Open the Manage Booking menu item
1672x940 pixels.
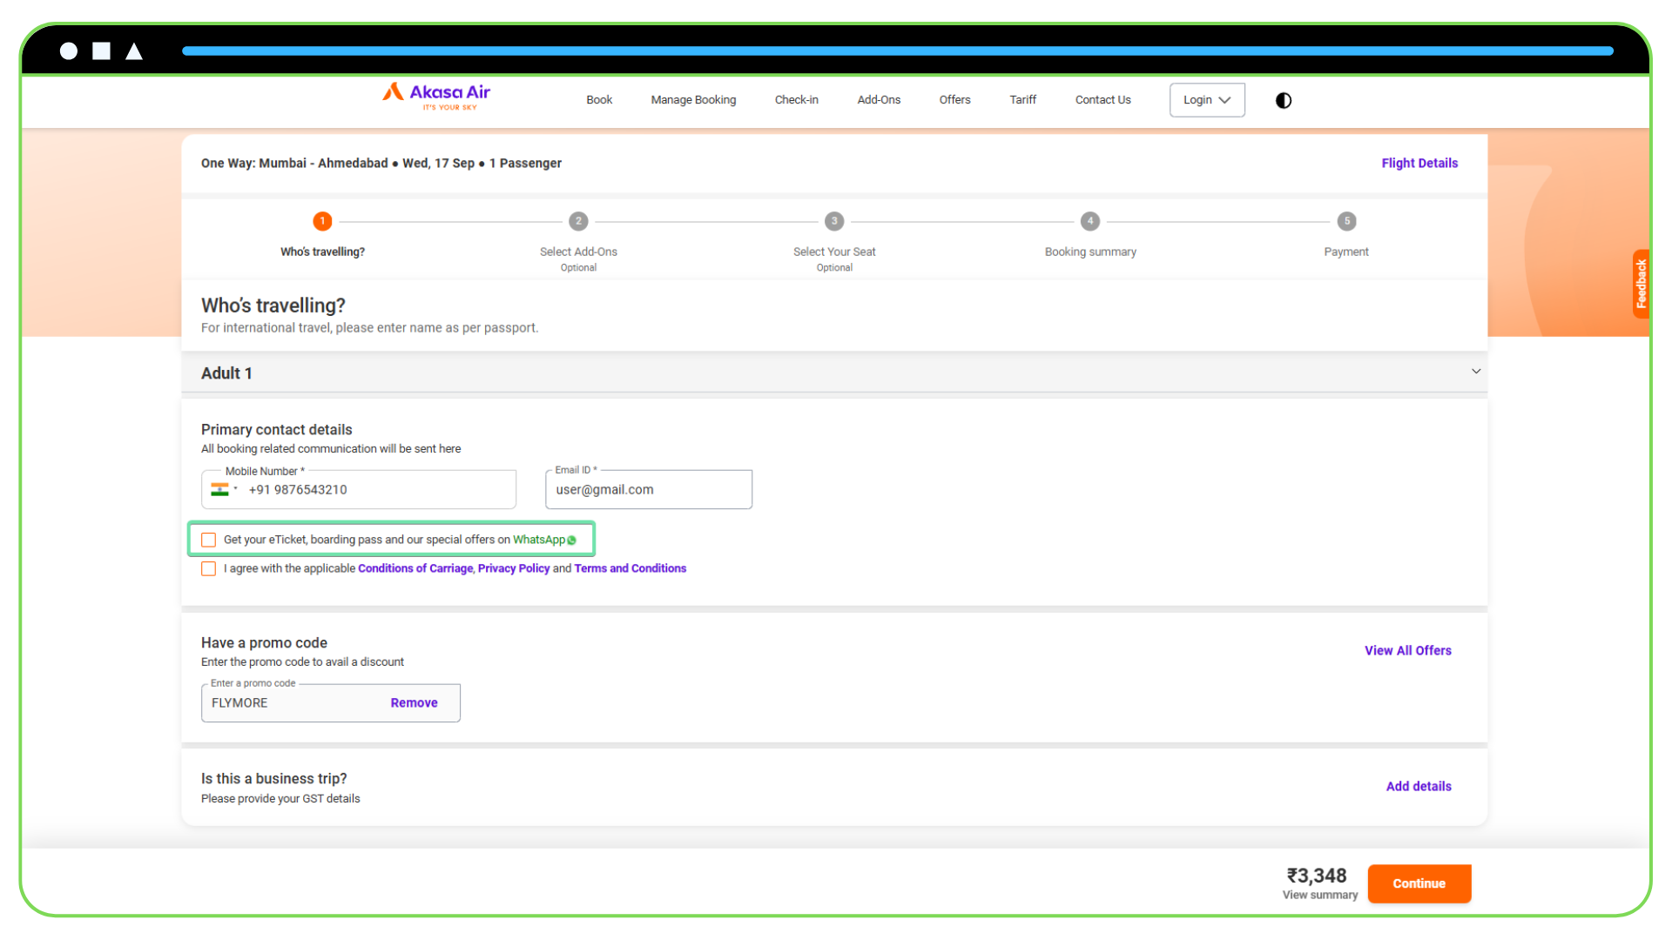(693, 99)
